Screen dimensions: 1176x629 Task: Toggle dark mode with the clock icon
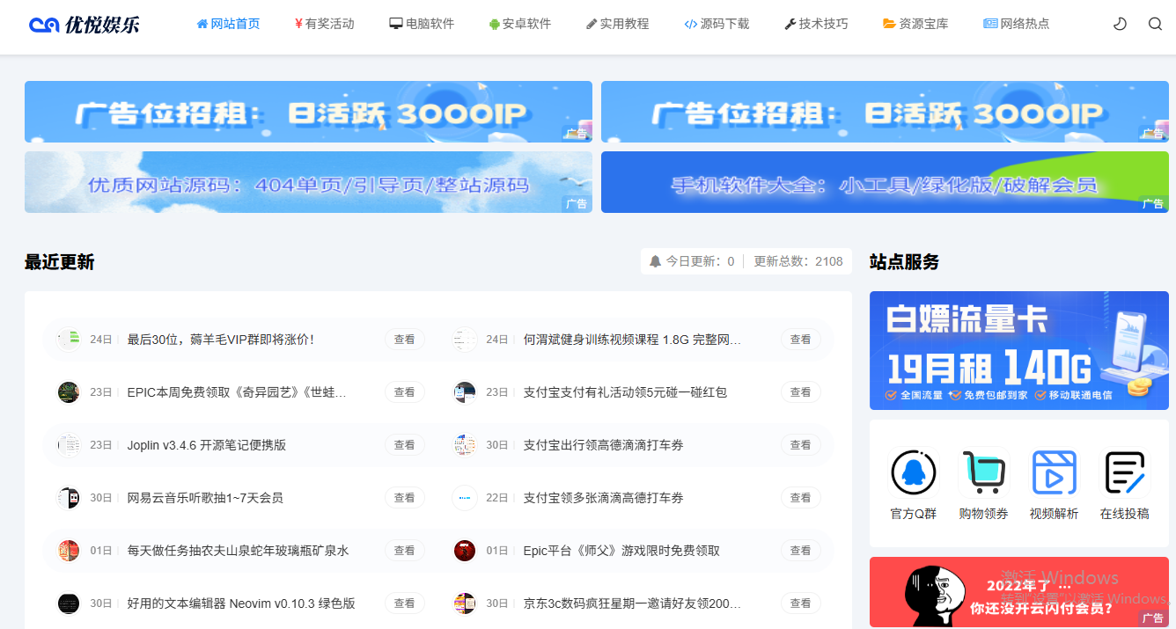click(x=1120, y=24)
